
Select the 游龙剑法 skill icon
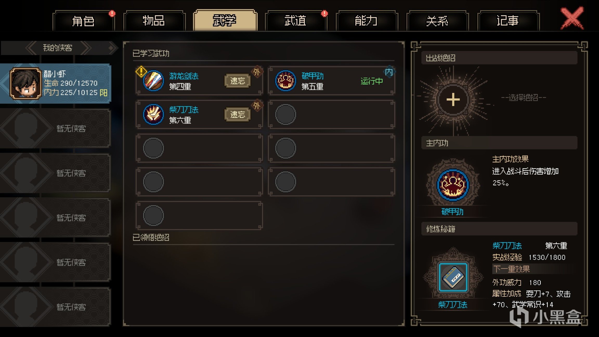[x=153, y=81]
